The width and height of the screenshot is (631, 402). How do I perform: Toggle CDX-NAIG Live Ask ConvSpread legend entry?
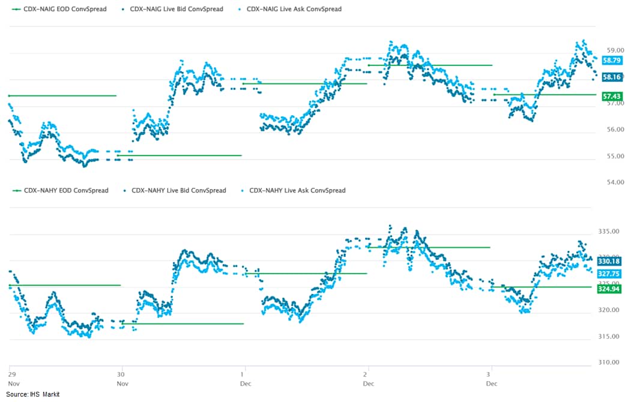[x=294, y=9]
